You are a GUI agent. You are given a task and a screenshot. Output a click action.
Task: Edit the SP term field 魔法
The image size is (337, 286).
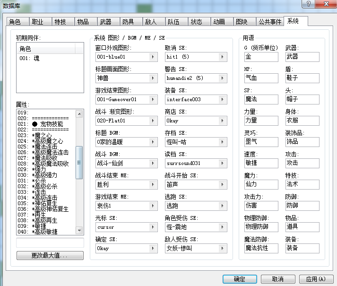pos(261,100)
